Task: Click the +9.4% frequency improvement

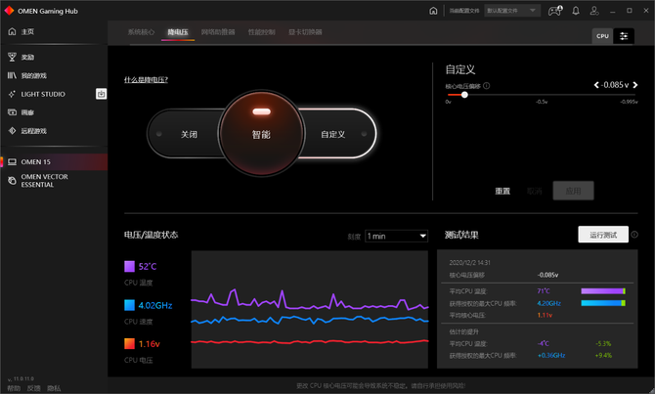Action: [603, 355]
